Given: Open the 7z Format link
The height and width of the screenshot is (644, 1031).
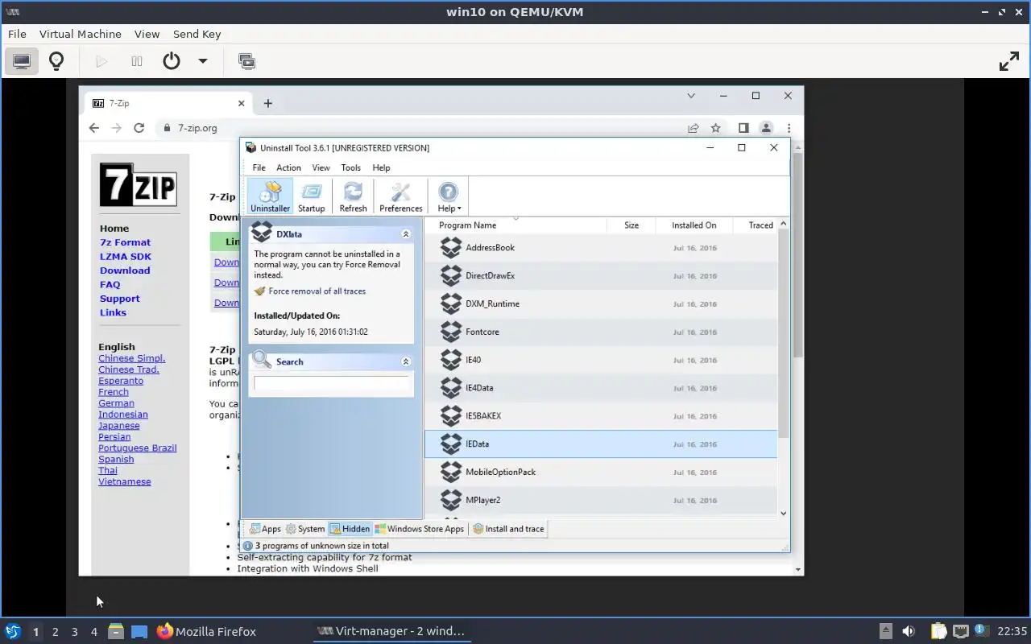Looking at the screenshot, I should [x=125, y=242].
